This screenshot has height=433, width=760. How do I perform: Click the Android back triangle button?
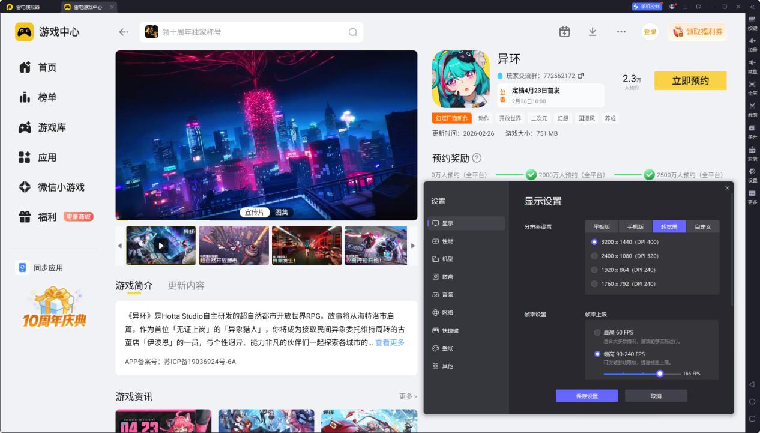point(752,384)
